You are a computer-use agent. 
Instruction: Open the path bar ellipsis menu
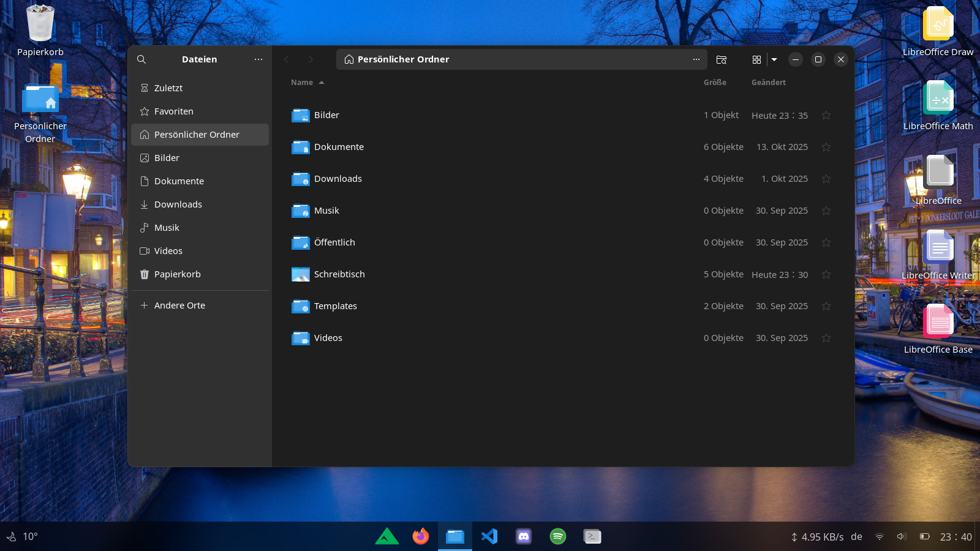[x=696, y=59]
